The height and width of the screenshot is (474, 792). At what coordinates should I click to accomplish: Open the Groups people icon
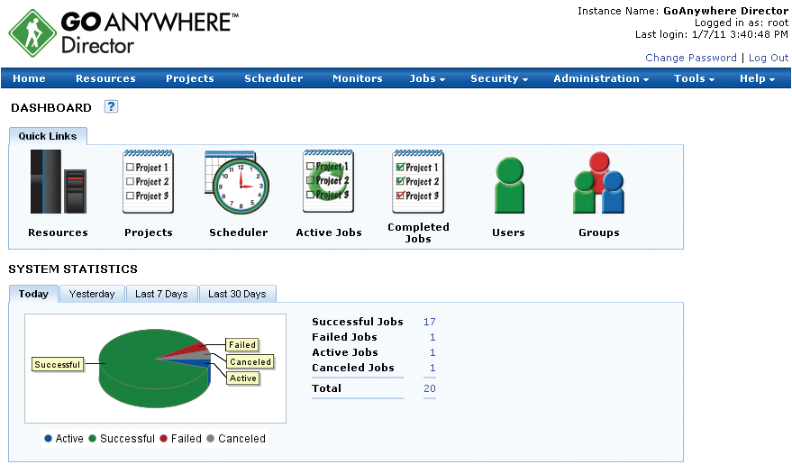(x=598, y=182)
